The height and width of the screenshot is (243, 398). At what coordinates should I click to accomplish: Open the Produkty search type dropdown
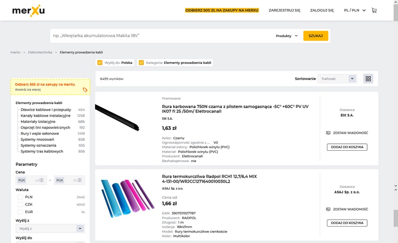(287, 36)
